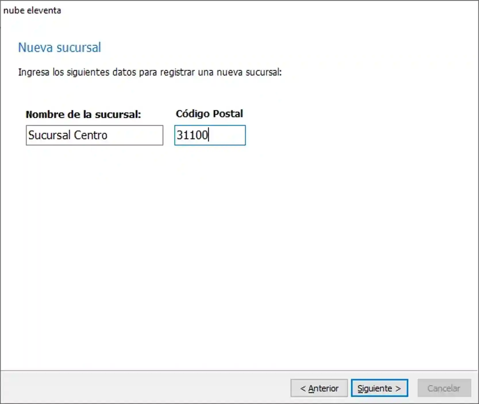Click empty space after 'Sucursal Centro' text
This screenshot has height=404, width=479.
click(x=135, y=135)
